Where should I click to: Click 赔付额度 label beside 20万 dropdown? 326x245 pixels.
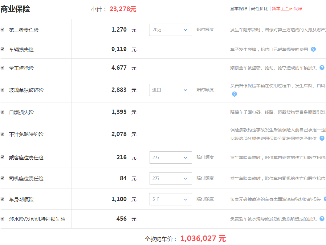(205, 29)
